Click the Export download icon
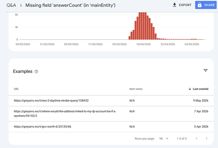 tap(174, 5)
